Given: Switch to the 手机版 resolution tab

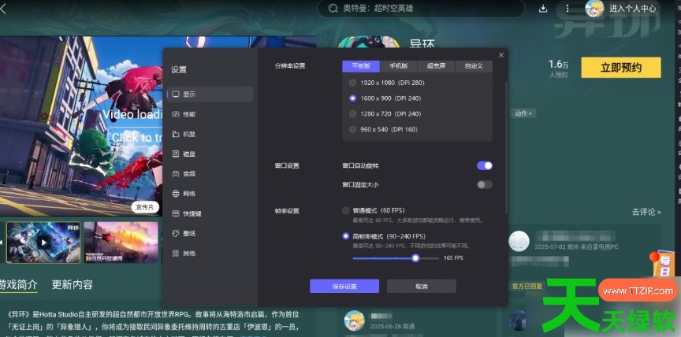Looking at the screenshot, I should [x=399, y=66].
